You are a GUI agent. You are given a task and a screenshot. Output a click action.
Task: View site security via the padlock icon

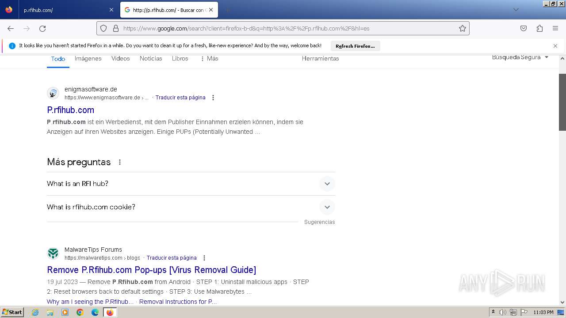coord(116,28)
